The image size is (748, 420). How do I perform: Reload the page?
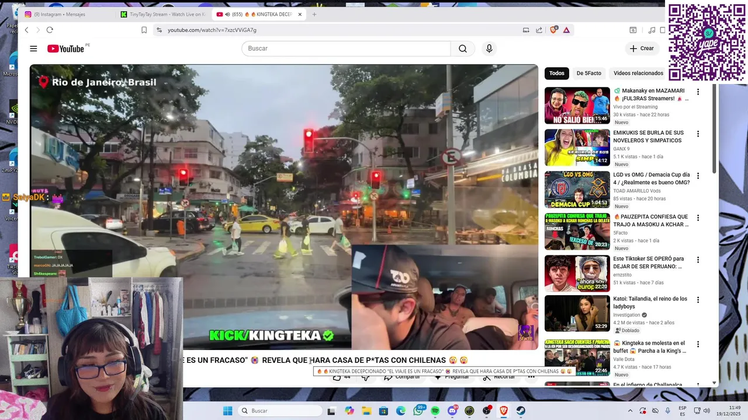50,30
